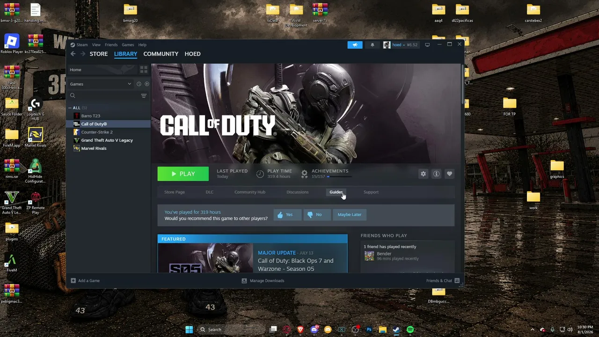599x337 pixels.
Task: Open File Explorer from the taskbar
Action: click(x=382, y=330)
